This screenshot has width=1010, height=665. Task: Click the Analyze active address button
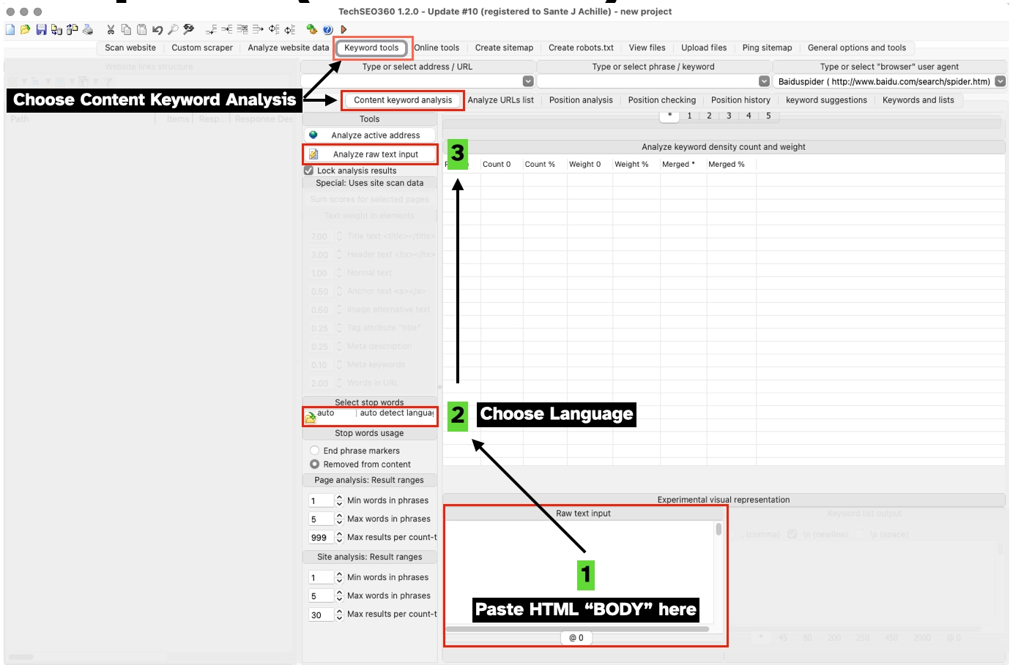pos(370,135)
